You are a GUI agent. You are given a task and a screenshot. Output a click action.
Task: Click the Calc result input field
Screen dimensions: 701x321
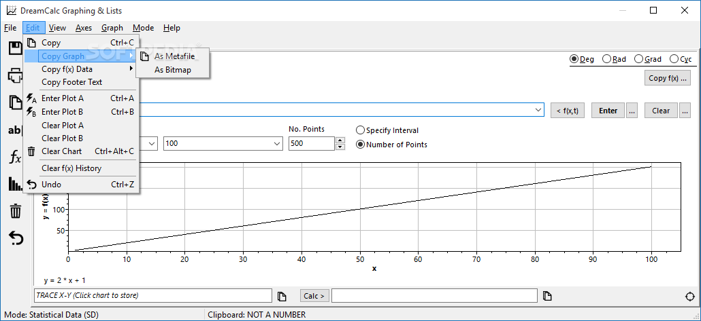point(434,296)
